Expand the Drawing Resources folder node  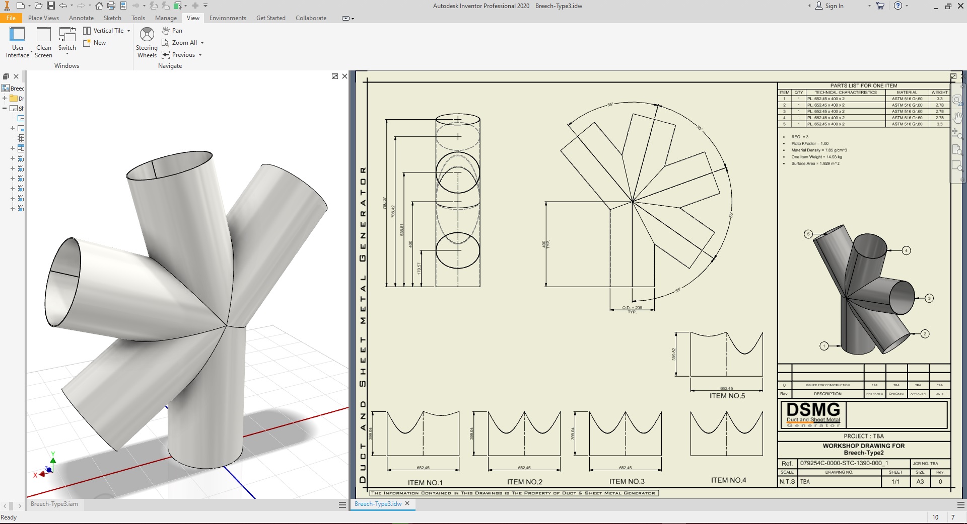pyautogui.click(x=5, y=99)
